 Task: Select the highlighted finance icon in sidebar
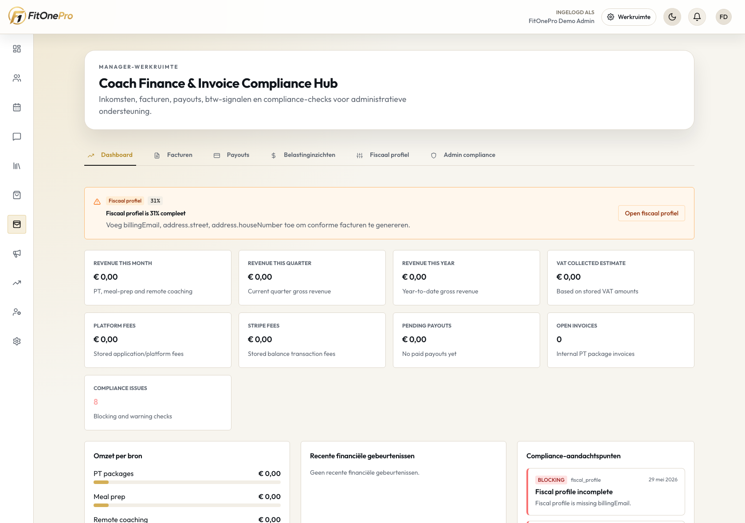(17, 224)
